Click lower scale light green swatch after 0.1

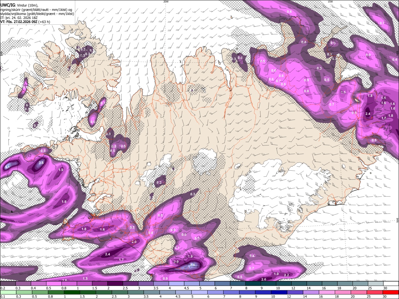pyautogui.click(x=8, y=292)
